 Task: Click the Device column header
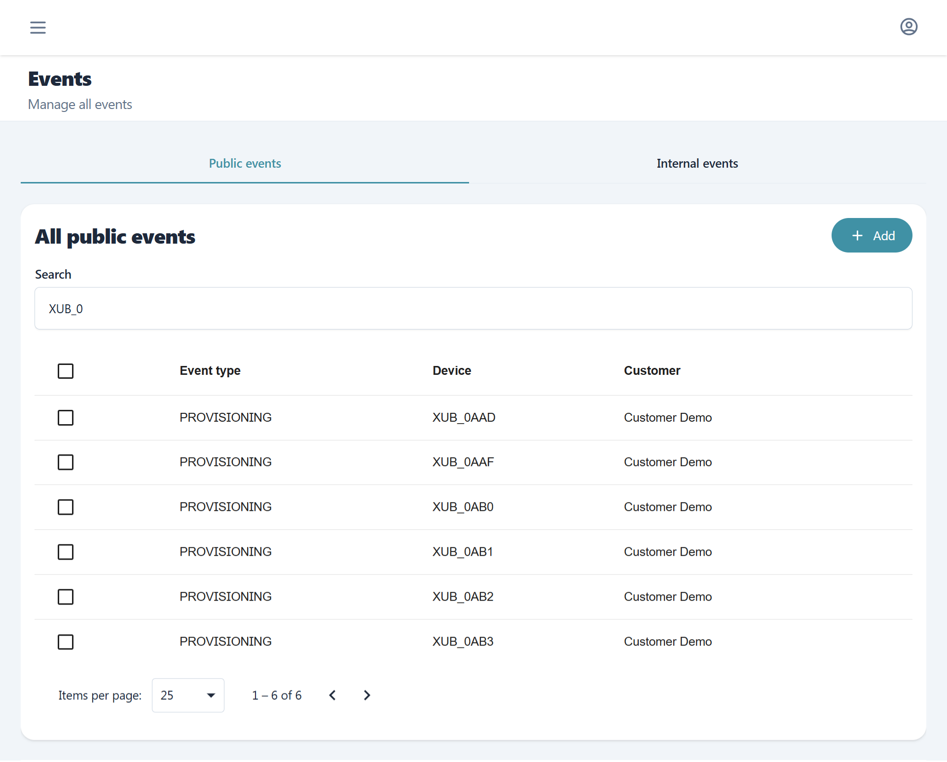(452, 371)
